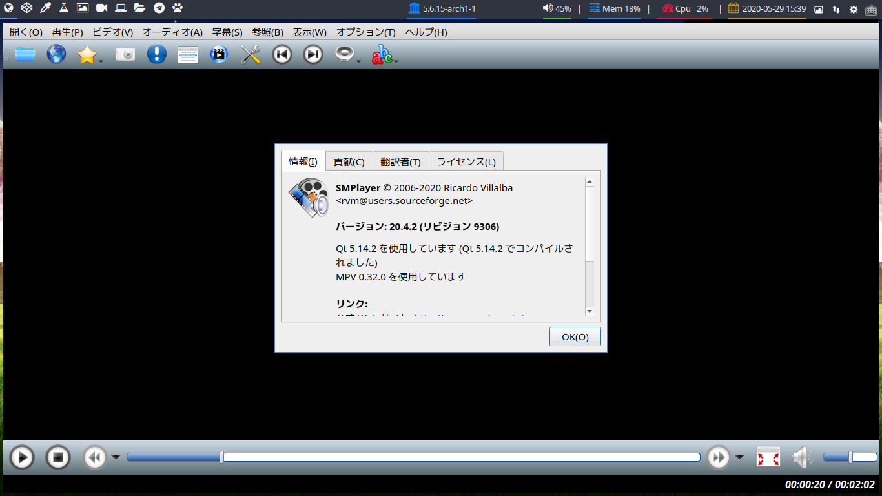
Task: Click the cube icon in the top panel
Action: tap(26, 8)
